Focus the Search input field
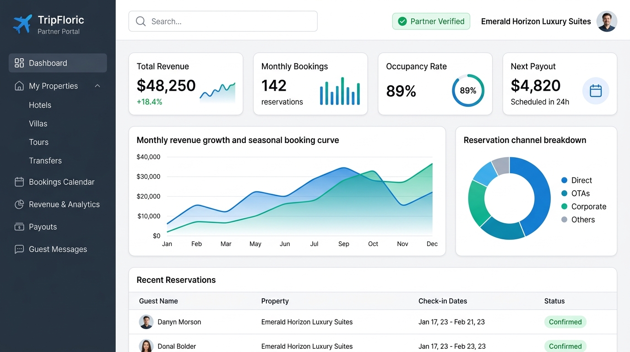 tap(223, 21)
